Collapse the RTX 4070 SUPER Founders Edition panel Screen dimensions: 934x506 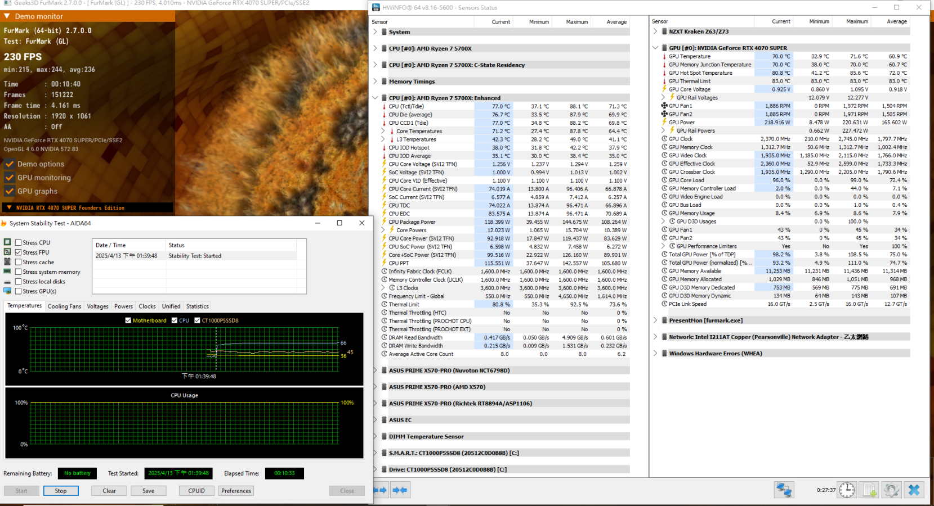9,207
